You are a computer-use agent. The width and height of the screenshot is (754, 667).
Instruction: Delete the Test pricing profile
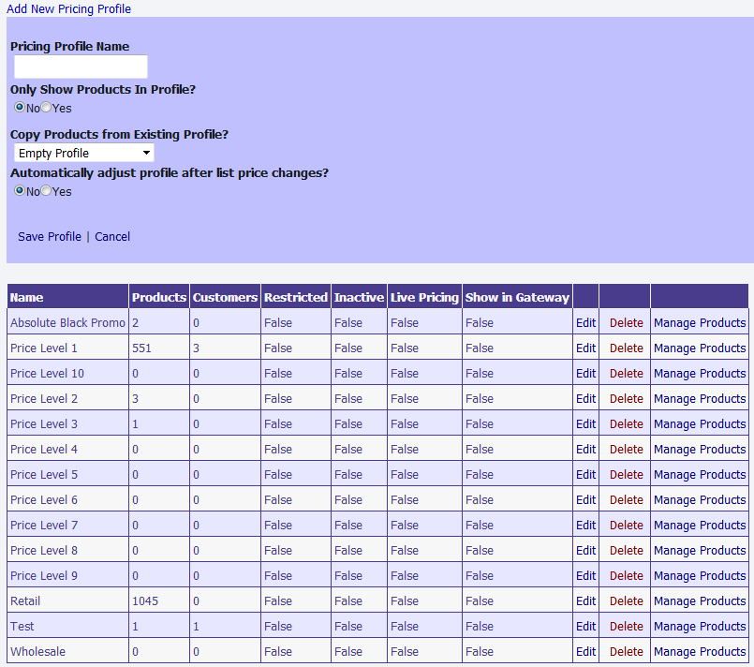[x=626, y=627]
